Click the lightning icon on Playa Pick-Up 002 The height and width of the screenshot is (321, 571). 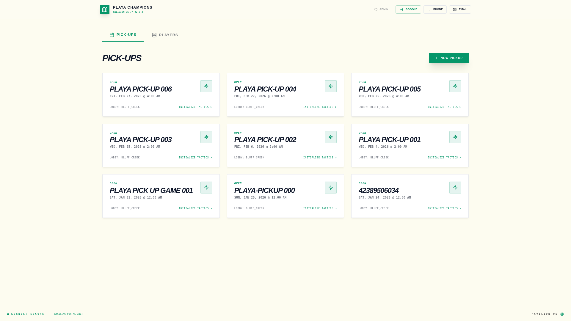click(331, 137)
